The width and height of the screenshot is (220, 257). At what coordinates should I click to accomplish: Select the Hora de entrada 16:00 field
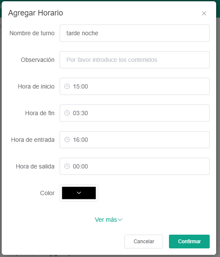135,140
